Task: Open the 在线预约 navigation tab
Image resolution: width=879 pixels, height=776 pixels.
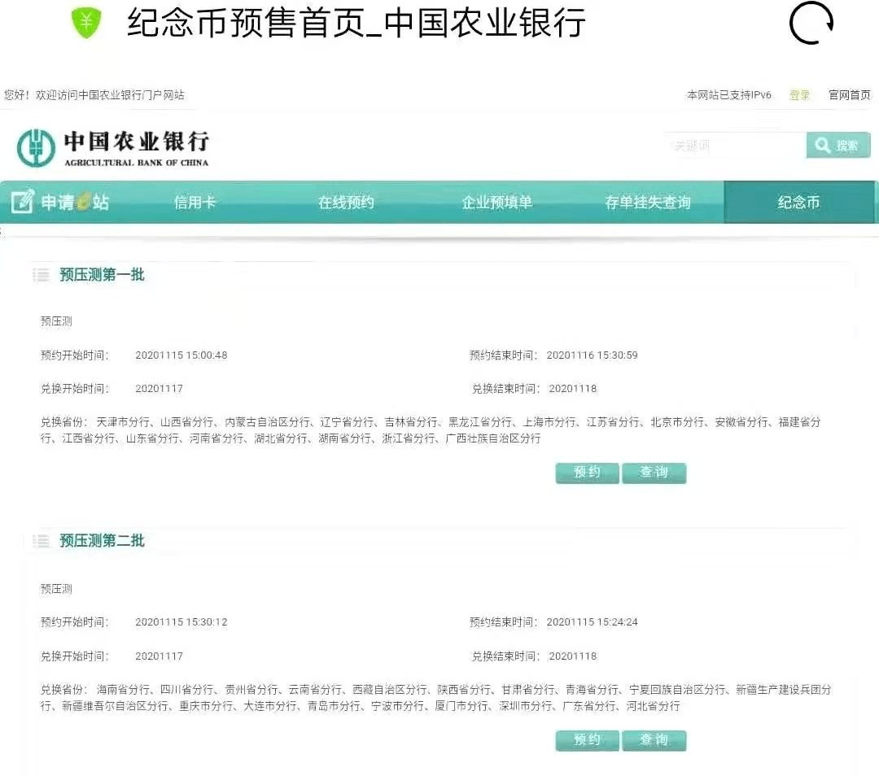Action: point(346,202)
